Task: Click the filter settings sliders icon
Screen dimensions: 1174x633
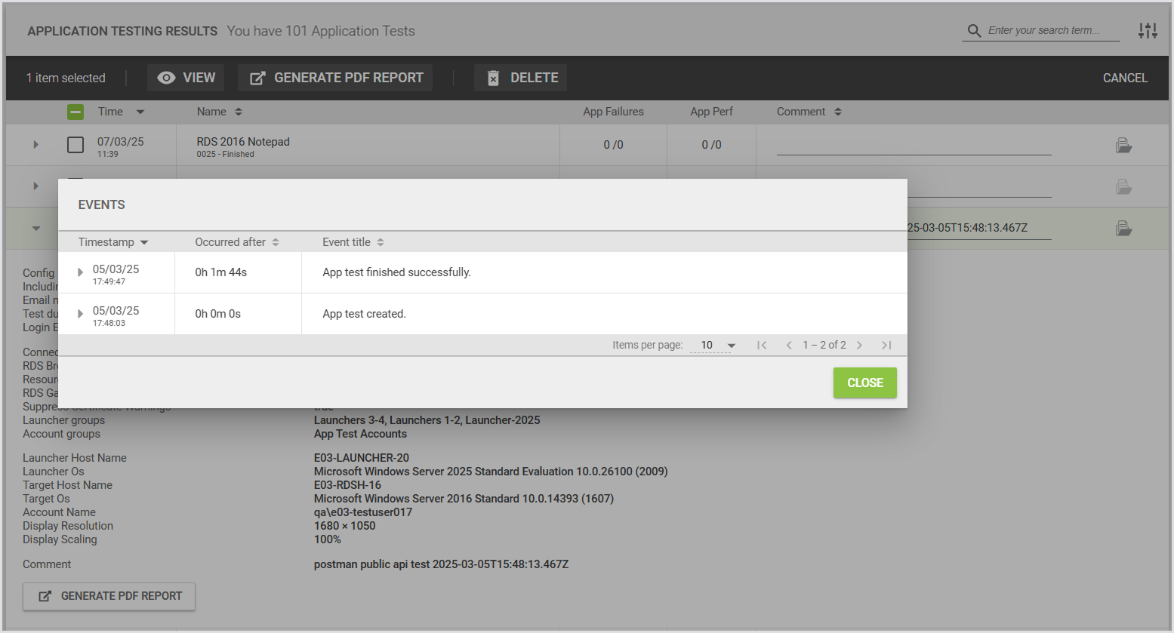Action: pyautogui.click(x=1148, y=31)
